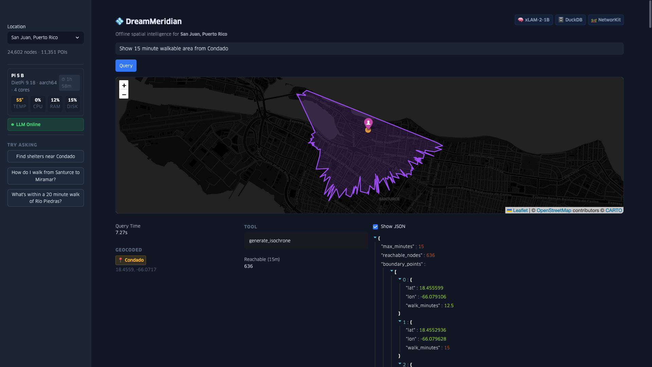Collapse the boundary_points array in the JSON

393,271
